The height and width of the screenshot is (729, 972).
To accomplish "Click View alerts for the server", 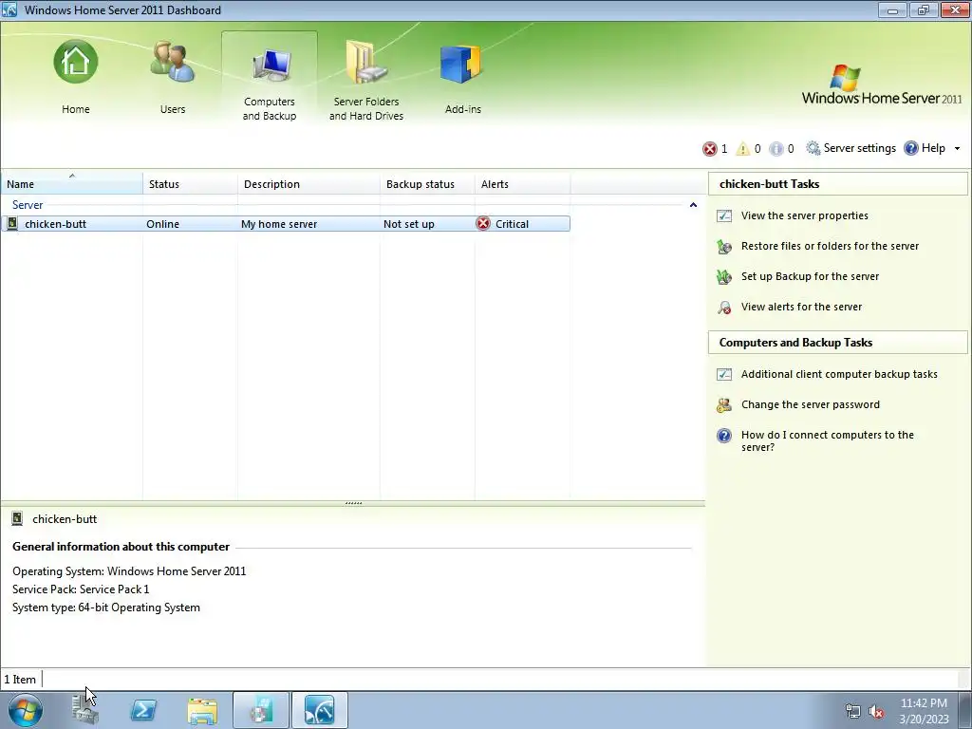I will pyautogui.click(x=801, y=307).
